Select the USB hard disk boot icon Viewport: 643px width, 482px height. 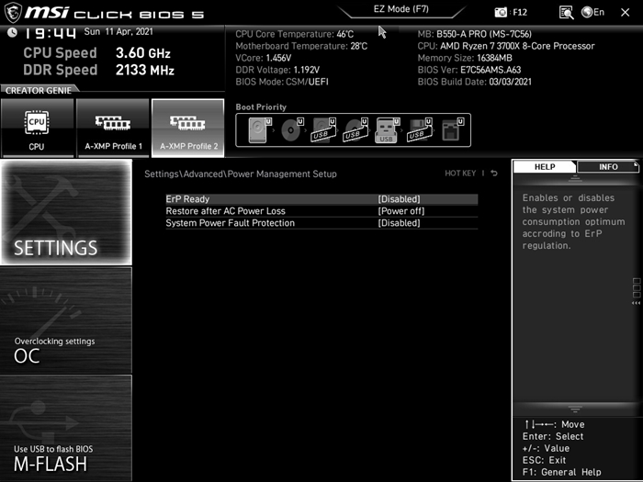pos(323,130)
